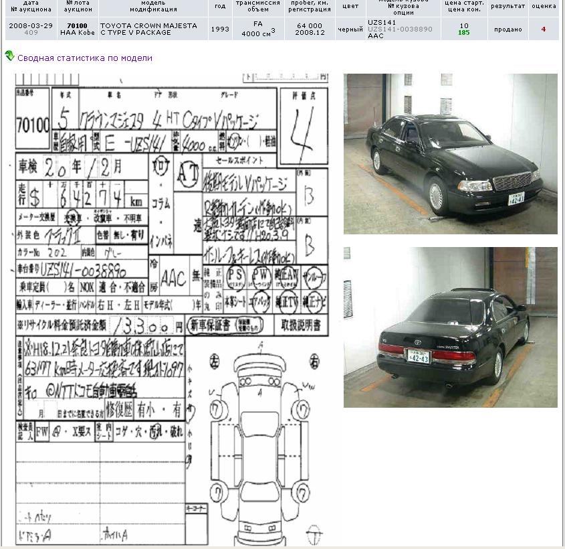Click the transmission code FA

point(258,24)
